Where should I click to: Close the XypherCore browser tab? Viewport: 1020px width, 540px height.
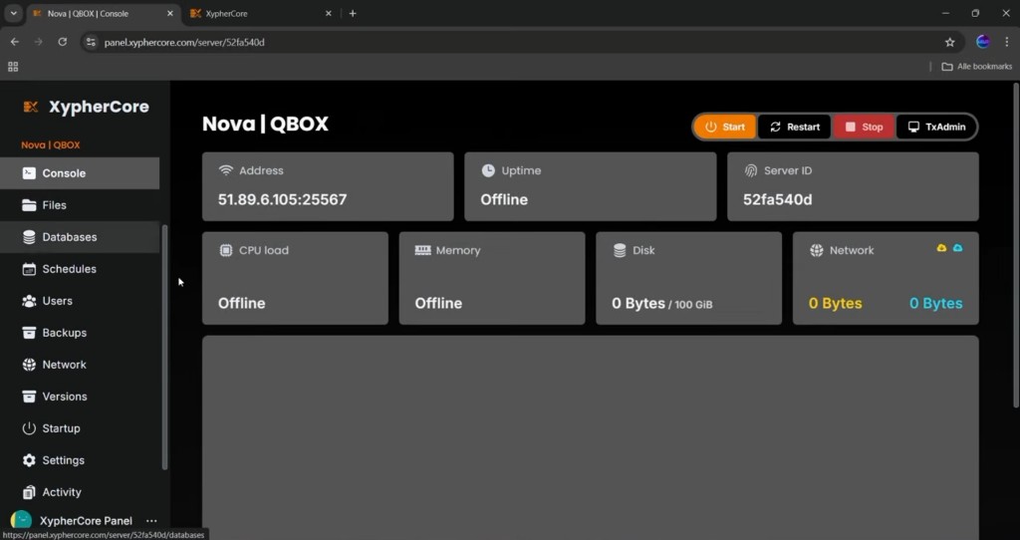click(329, 13)
